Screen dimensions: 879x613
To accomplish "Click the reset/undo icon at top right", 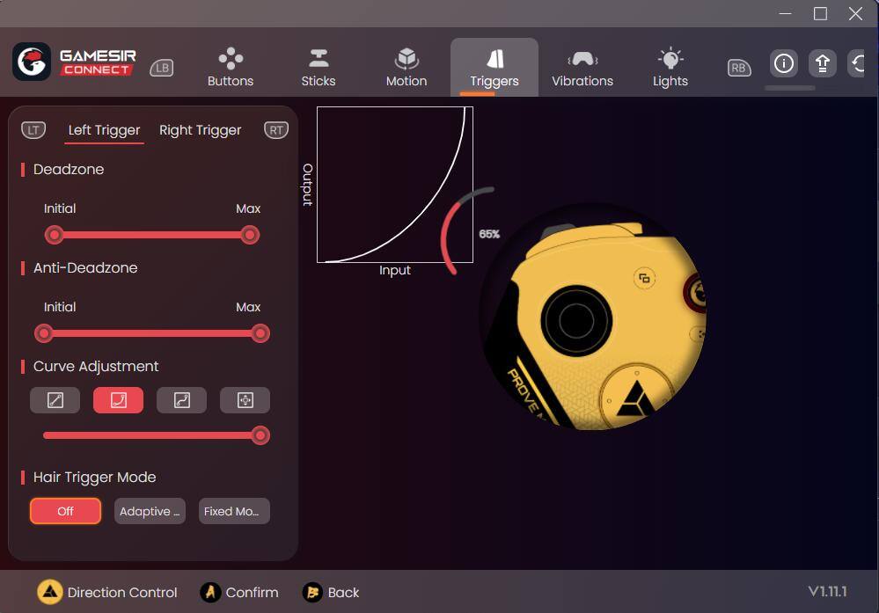I will [858, 62].
